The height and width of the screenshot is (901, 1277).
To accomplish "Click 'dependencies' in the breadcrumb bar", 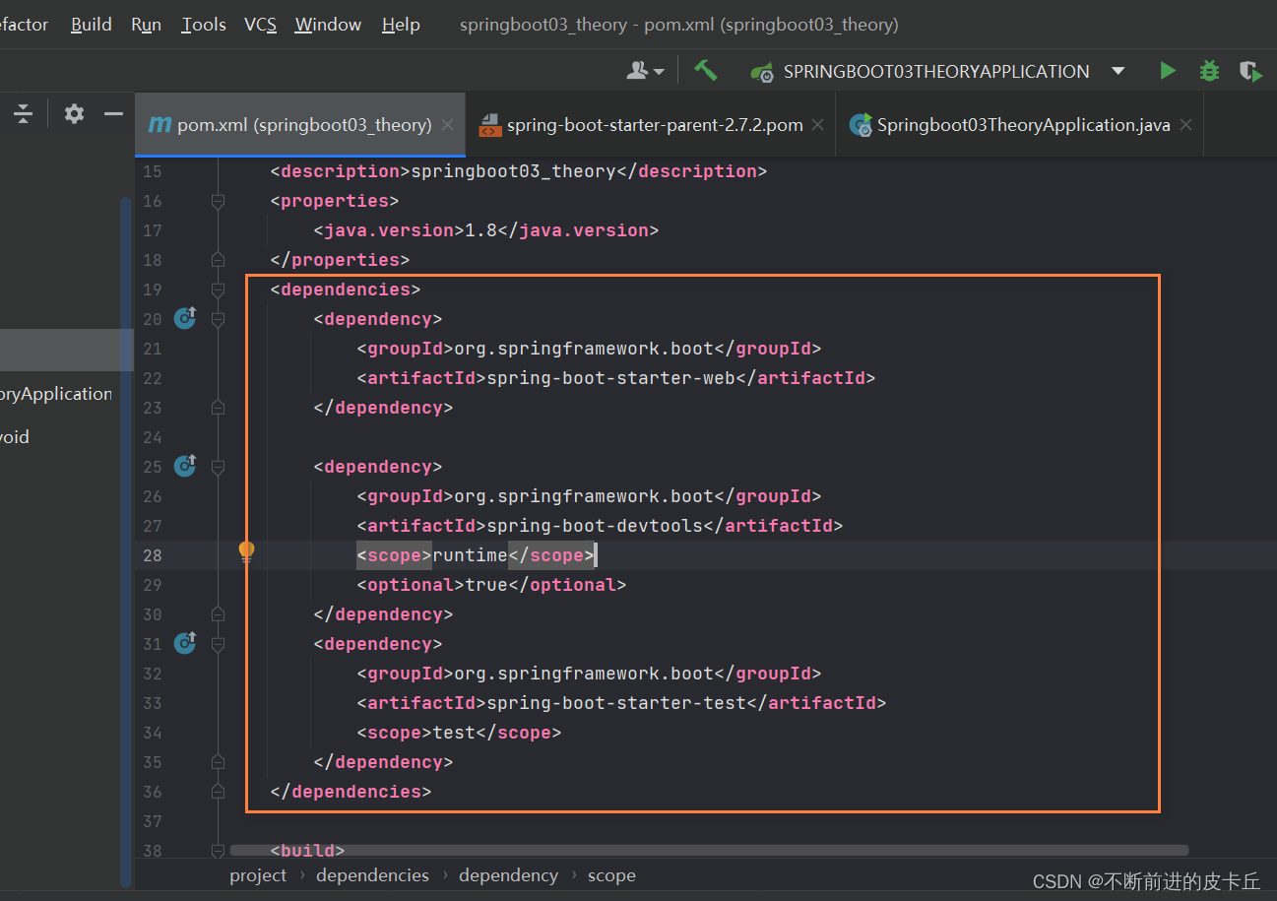I will (372, 875).
